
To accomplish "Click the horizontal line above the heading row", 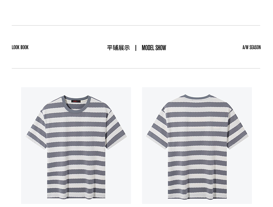I will click(x=136, y=26).
